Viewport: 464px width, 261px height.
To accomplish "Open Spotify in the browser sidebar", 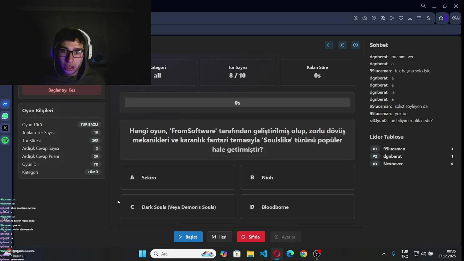I will (5, 140).
